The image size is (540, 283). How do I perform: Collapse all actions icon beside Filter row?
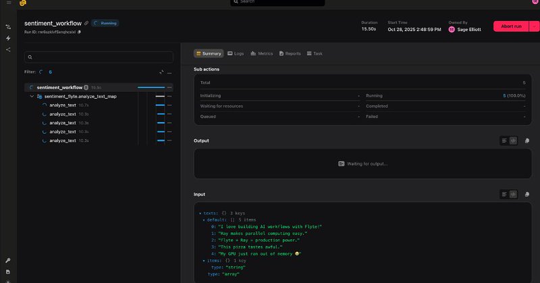[161, 72]
